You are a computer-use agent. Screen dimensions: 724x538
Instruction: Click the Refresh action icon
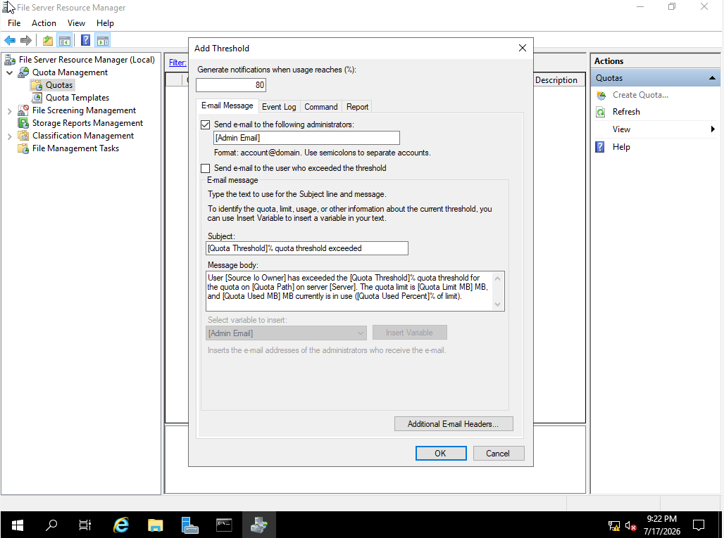click(601, 112)
